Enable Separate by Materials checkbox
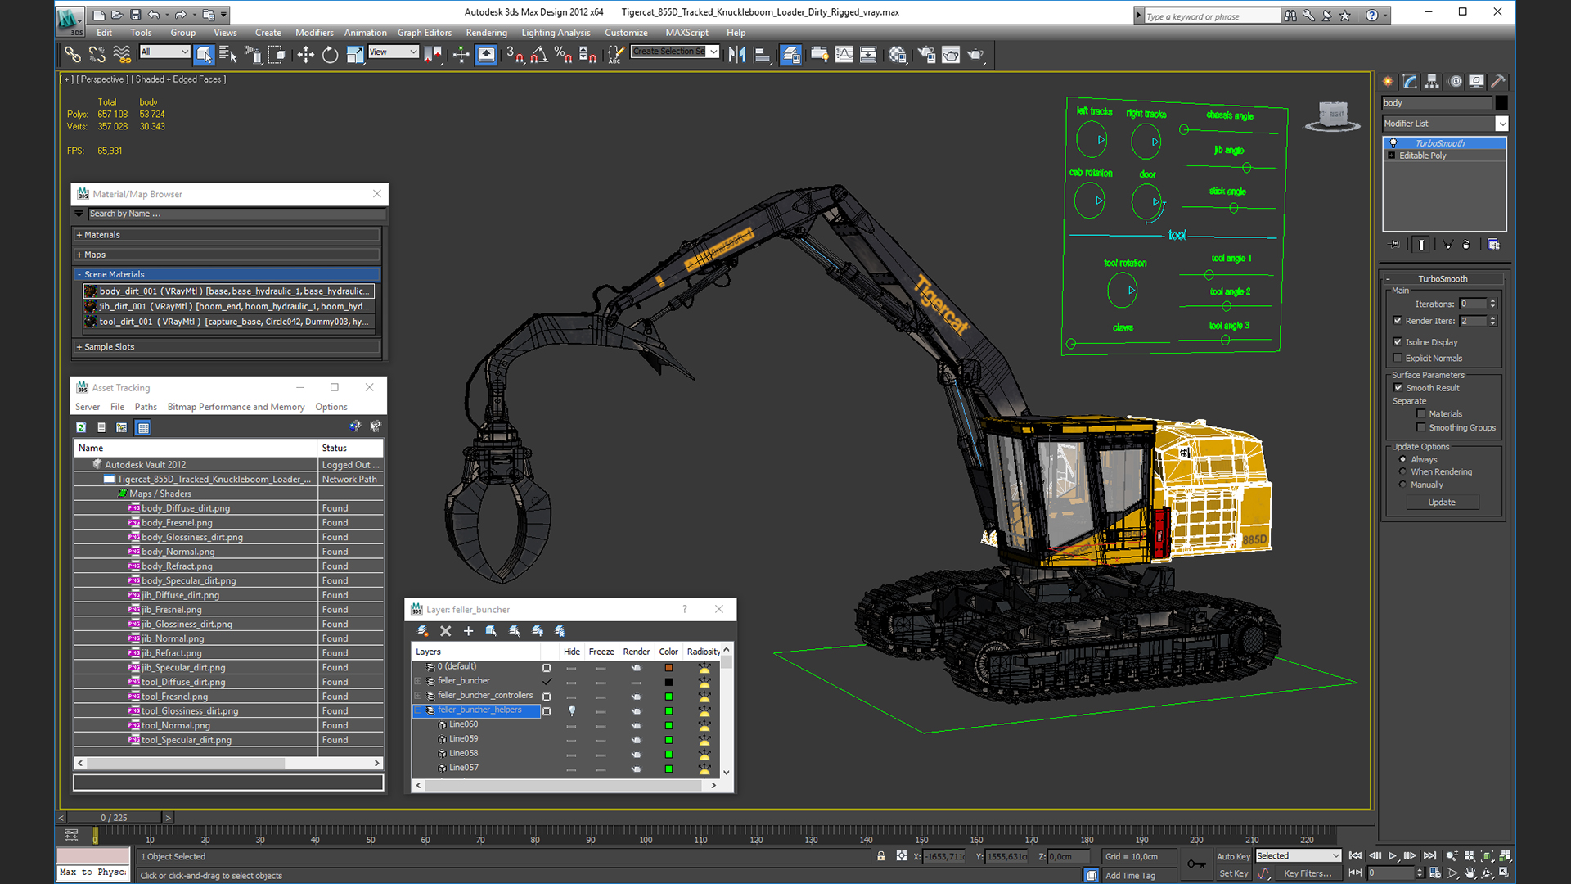This screenshot has height=884, width=1571. (1421, 414)
